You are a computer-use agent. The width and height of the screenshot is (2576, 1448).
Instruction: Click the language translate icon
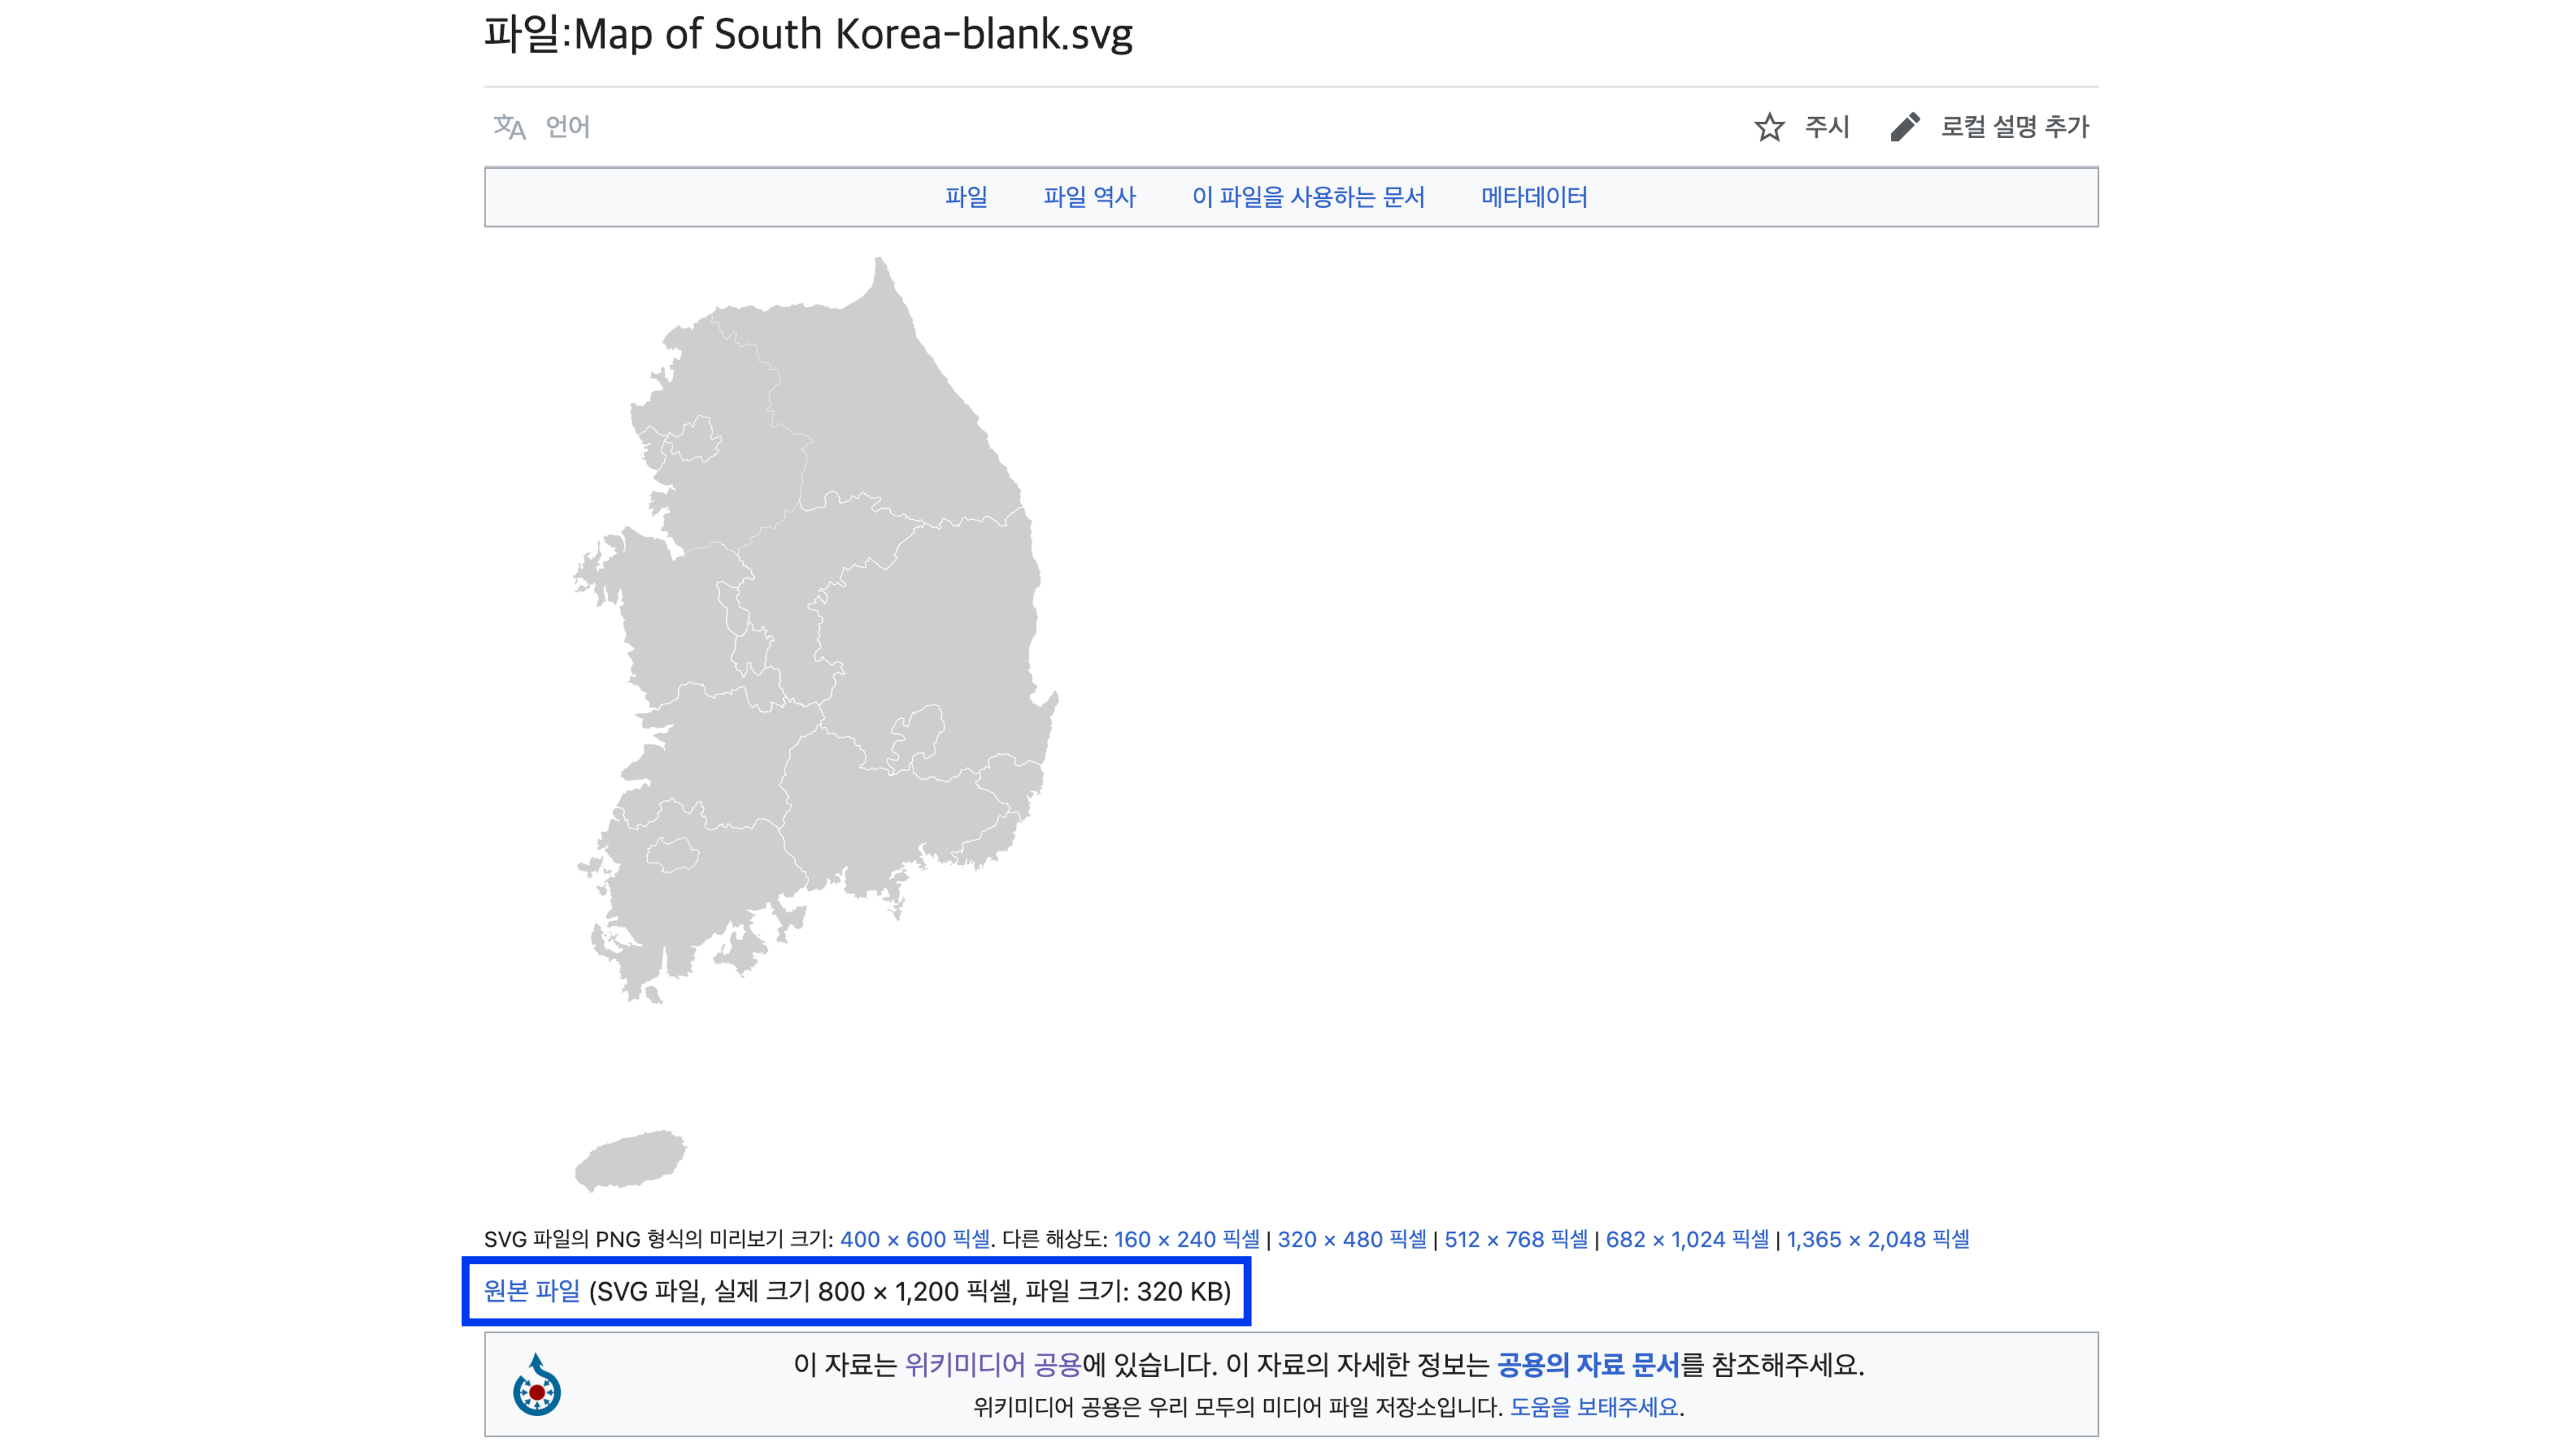point(509,127)
